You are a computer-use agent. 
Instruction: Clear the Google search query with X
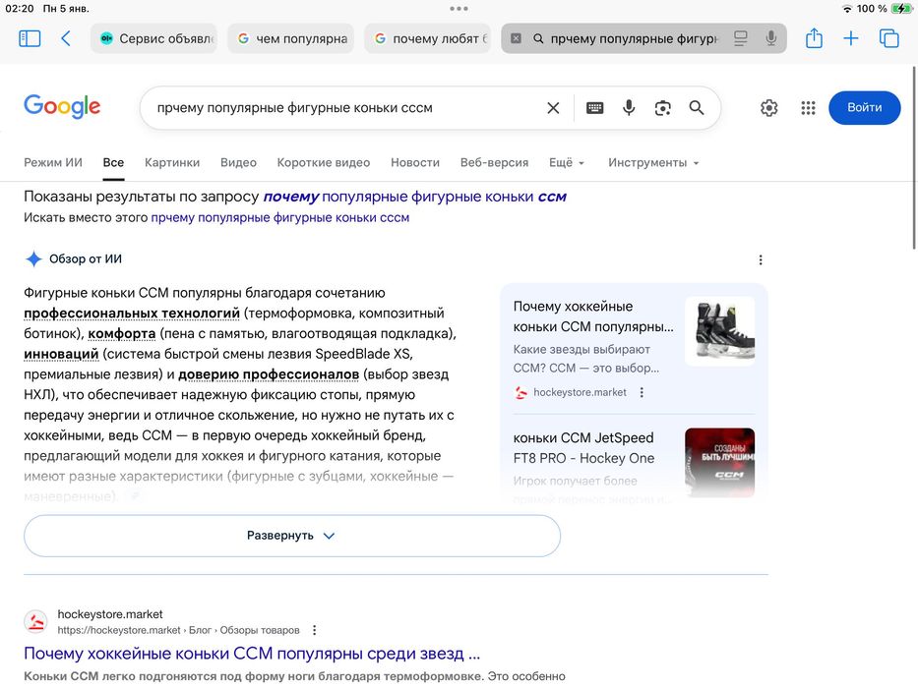pyautogui.click(x=553, y=108)
